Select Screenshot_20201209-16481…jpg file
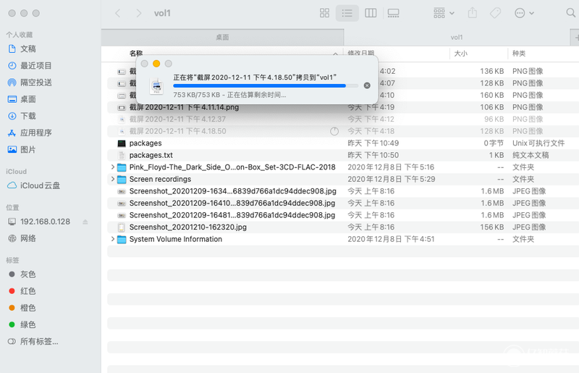 pos(232,215)
